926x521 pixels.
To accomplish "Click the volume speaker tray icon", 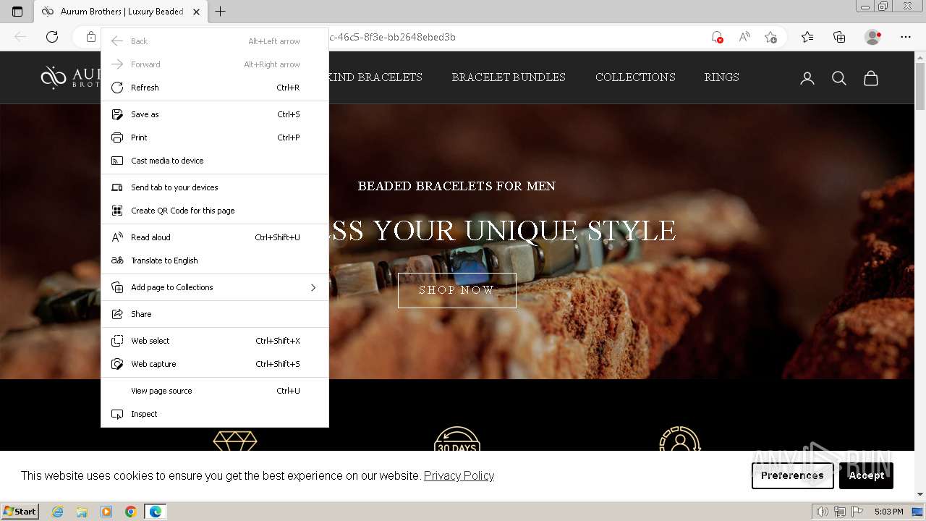I will [x=823, y=512].
